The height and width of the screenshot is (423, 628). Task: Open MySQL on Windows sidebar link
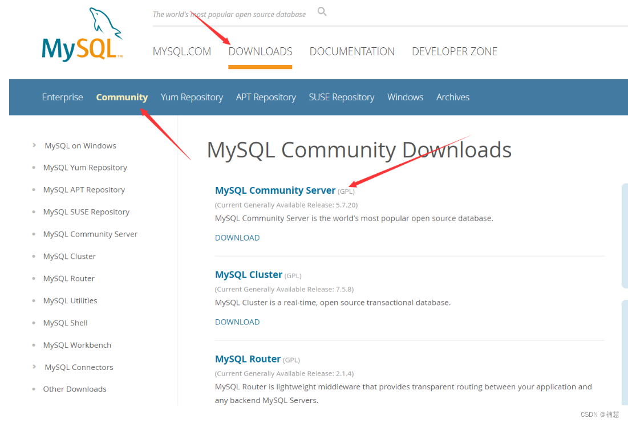pyautogui.click(x=80, y=146)
